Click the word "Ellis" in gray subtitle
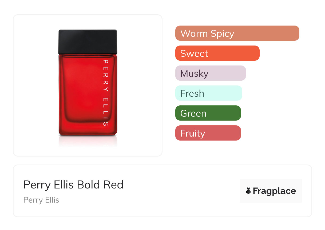325x230 pixels. 52,200
